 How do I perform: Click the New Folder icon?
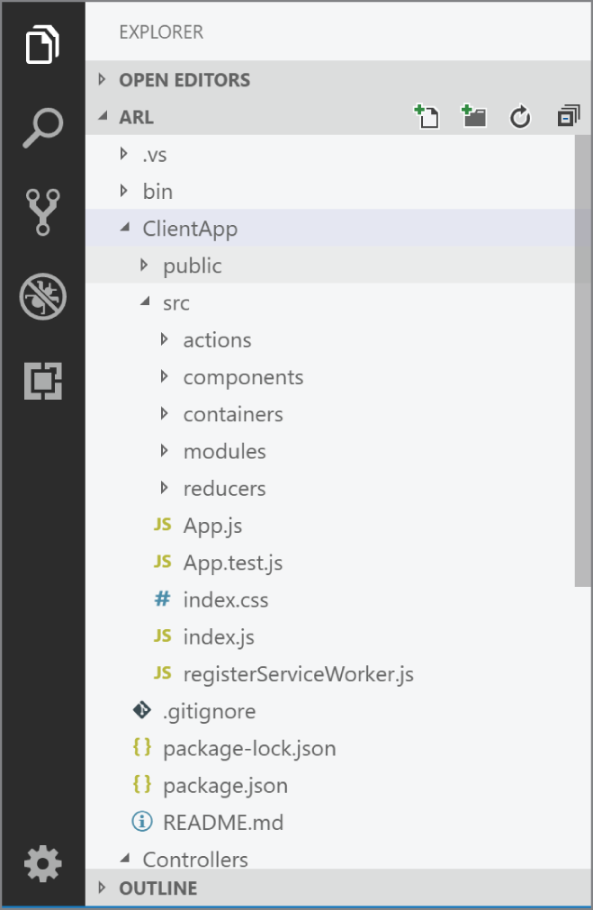(x=473, y=116)
